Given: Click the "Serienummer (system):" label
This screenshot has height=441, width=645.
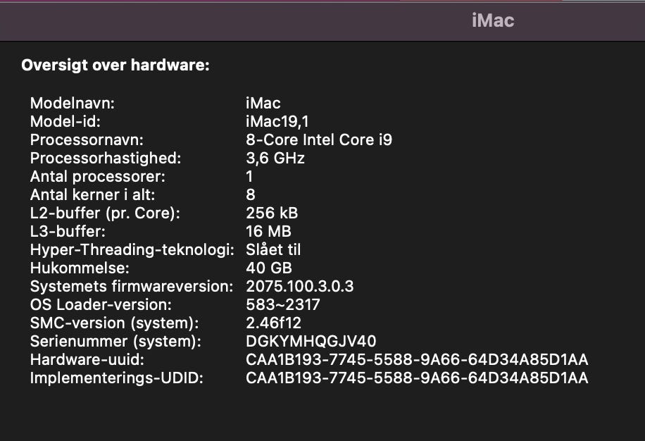Looking at the screenshot, I should coord(116,342).
